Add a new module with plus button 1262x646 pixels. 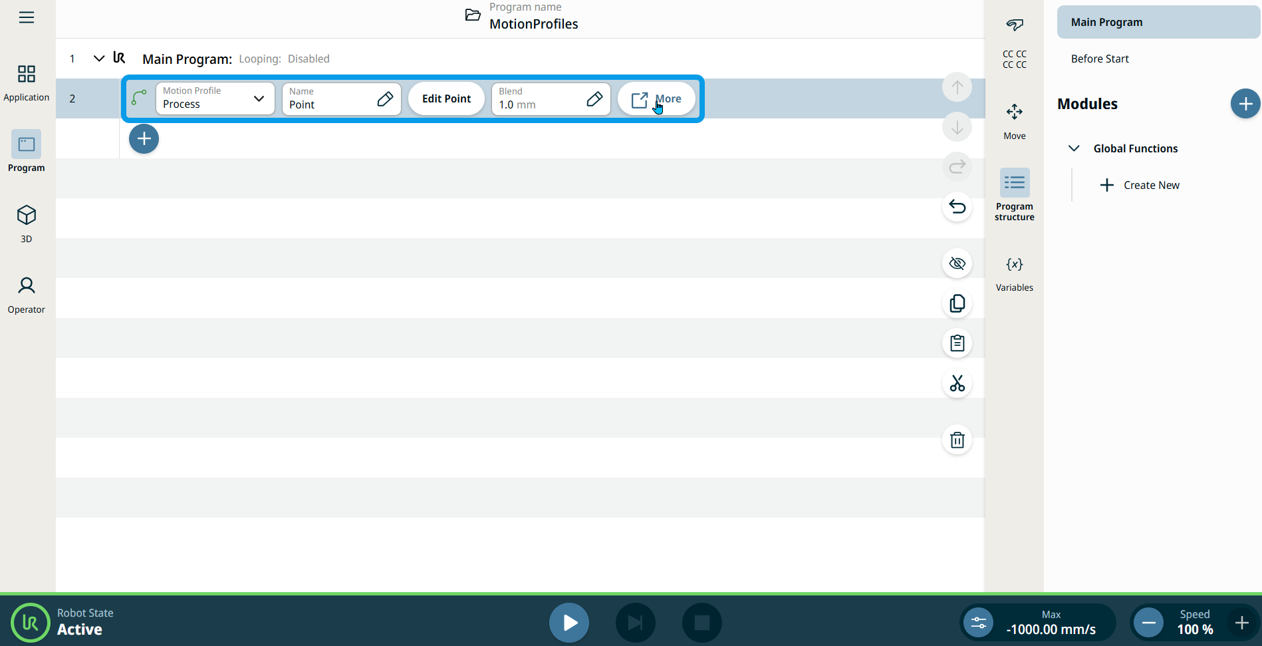[x=1245, y=104]
